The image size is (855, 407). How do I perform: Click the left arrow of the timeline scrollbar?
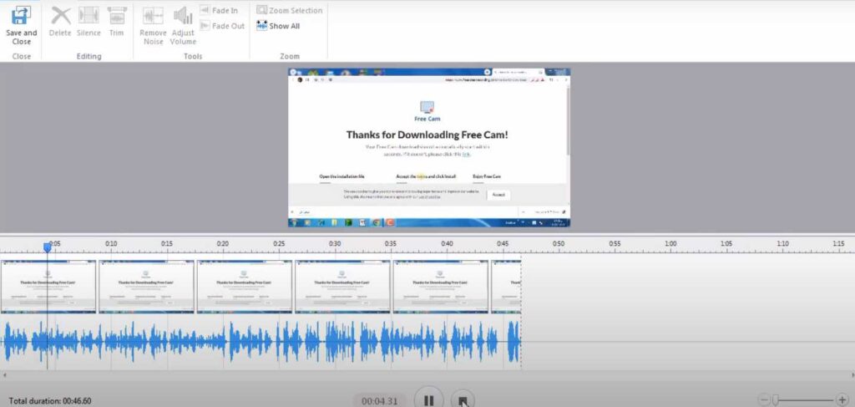(x=4, y=375)
